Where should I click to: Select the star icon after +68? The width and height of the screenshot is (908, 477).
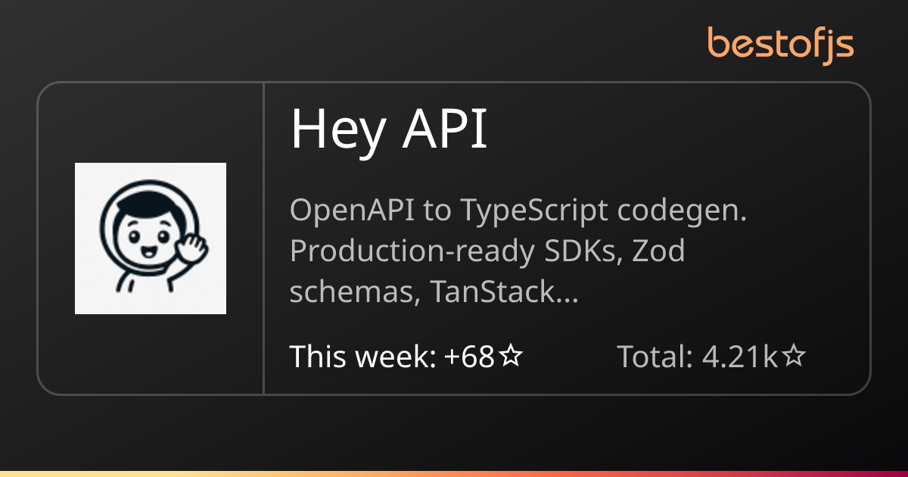coord(511,356)
